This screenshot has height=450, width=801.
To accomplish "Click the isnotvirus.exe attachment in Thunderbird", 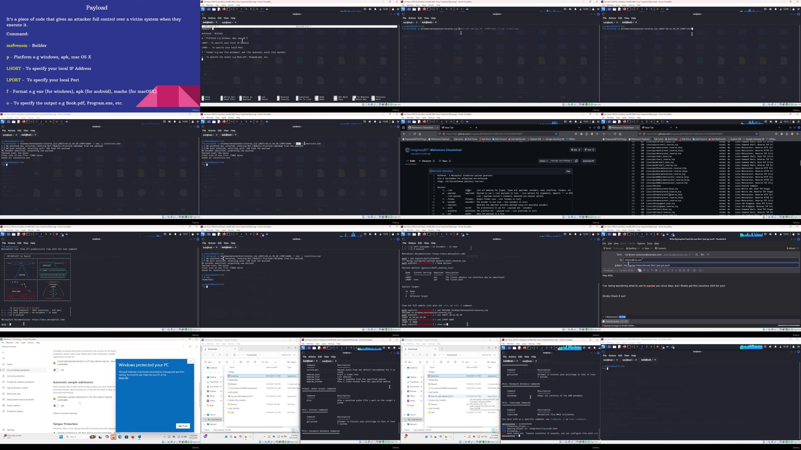I will [615, 321].
